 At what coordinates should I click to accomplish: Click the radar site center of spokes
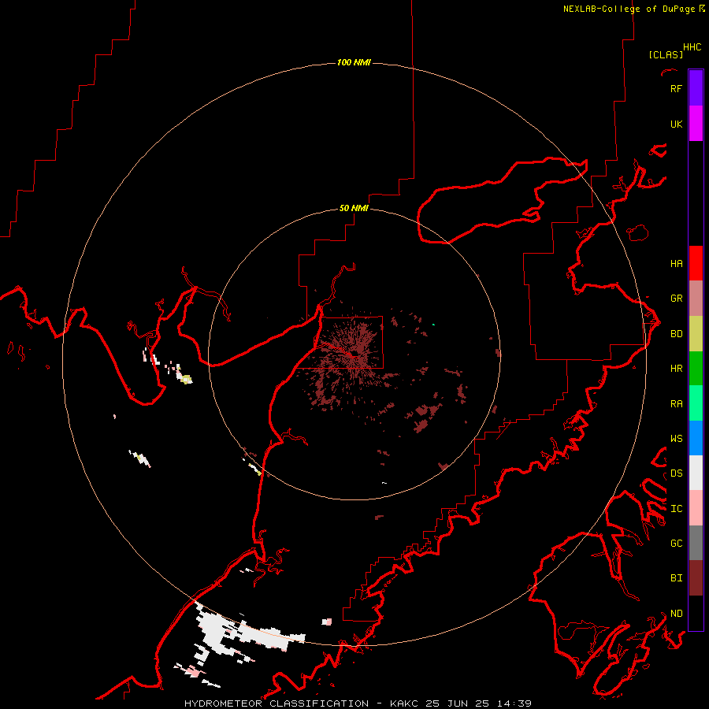[354, 356]
